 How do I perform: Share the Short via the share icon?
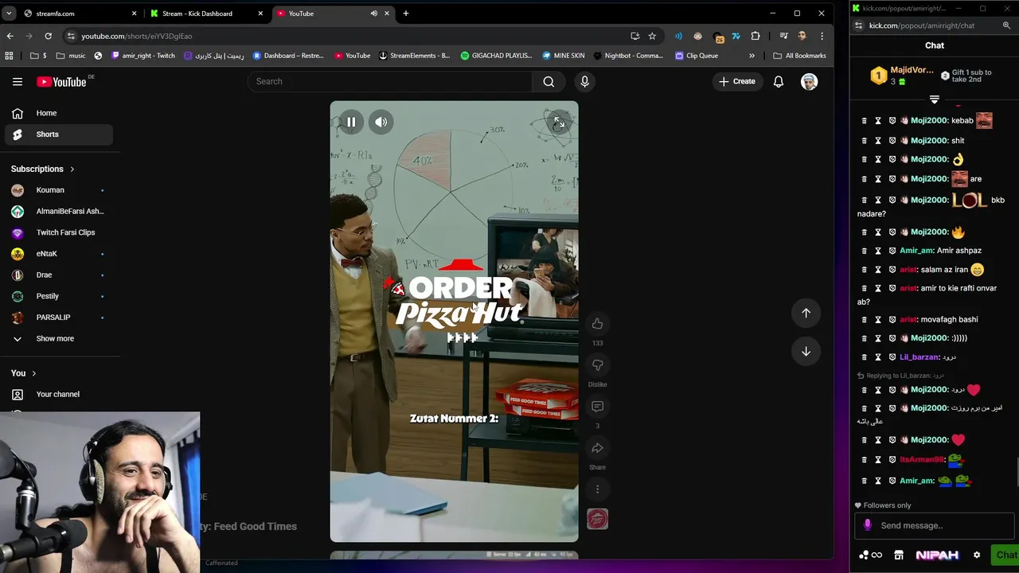pyautogui.click(x=597, y=448)
